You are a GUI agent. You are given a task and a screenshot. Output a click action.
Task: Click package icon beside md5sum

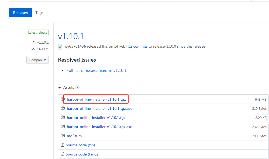point(63,136)
